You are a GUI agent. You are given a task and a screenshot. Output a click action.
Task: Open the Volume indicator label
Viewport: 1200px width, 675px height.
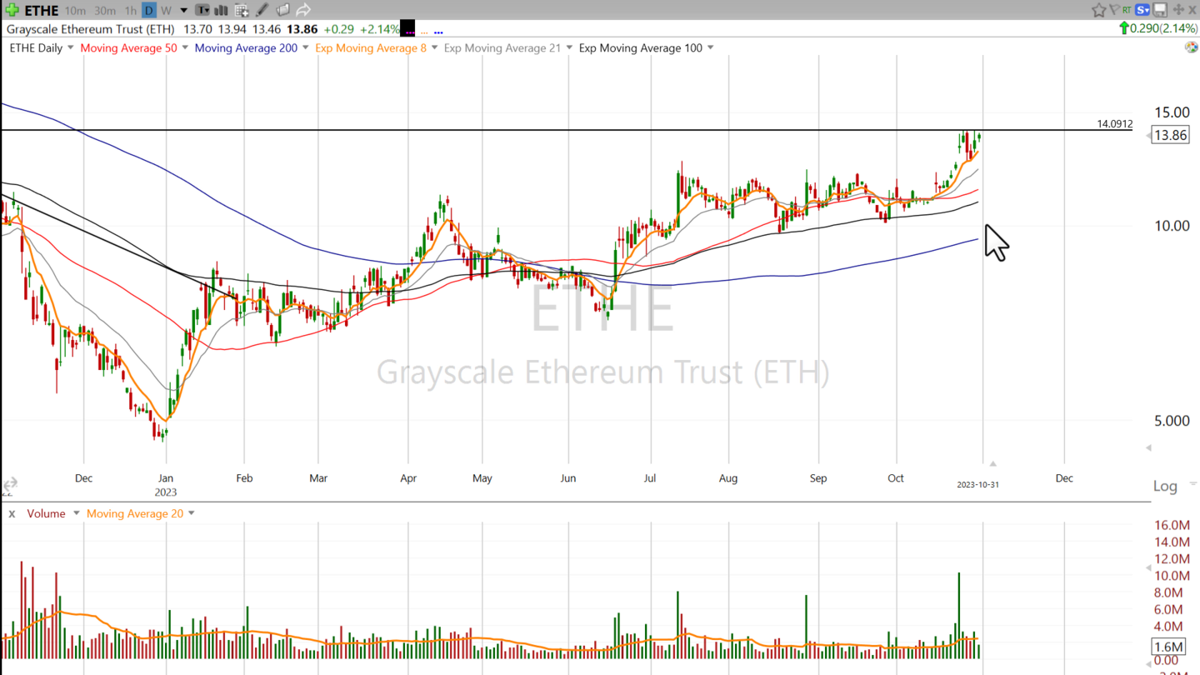click(x=46, y=513)
